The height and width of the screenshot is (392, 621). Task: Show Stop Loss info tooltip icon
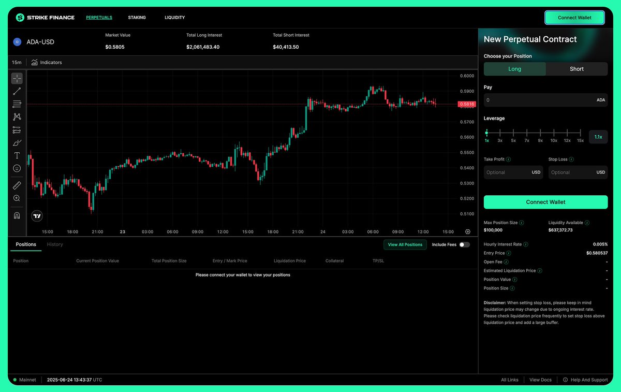[571, 159]
